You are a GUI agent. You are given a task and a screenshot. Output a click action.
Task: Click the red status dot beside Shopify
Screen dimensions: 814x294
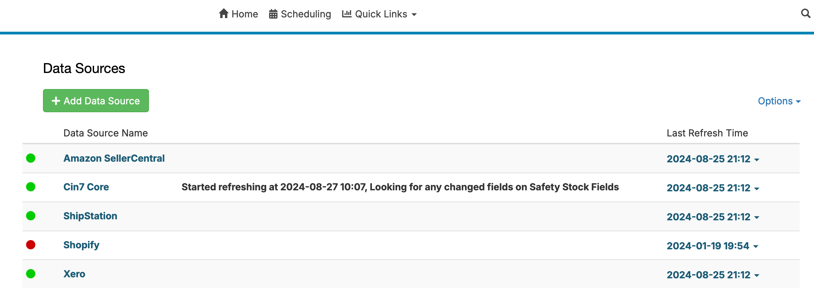coord(31,245)
